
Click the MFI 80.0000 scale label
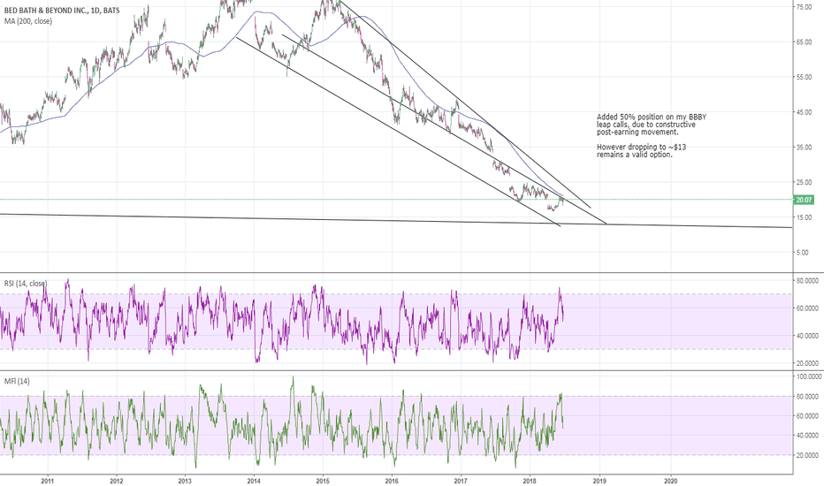(x=808, y=396)
